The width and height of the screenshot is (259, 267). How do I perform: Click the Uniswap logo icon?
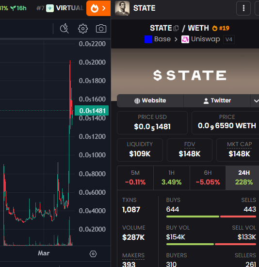click(185, 39)
